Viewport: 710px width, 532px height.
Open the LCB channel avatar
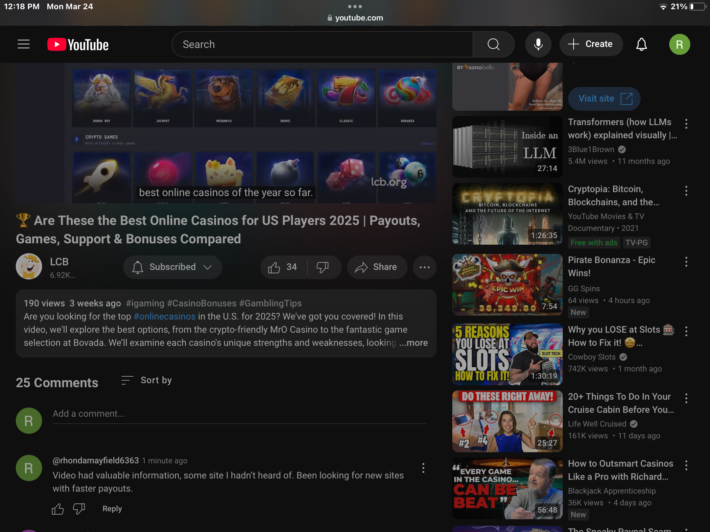(x=29, y=266)
